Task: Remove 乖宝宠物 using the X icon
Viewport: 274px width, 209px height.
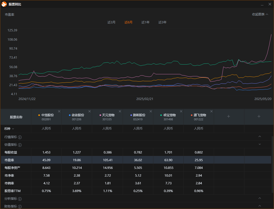Action: point(181,111)
